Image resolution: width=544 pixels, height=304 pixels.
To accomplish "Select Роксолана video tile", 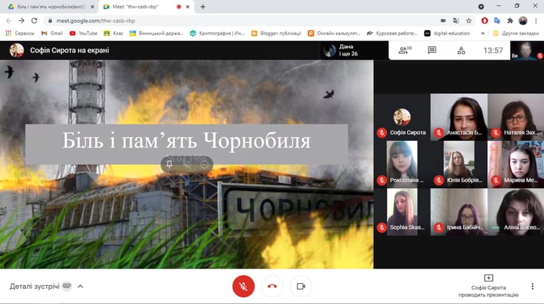I will pos(402,164).
